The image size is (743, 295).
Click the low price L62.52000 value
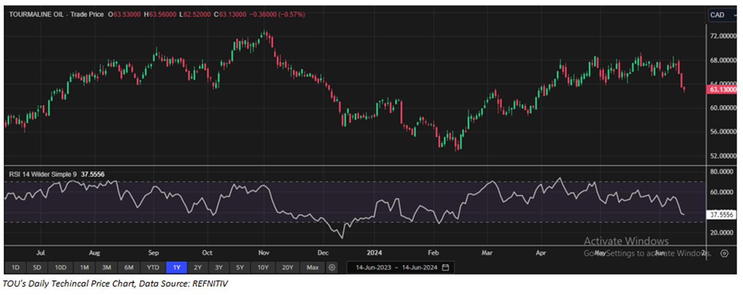tap(195, 14)
